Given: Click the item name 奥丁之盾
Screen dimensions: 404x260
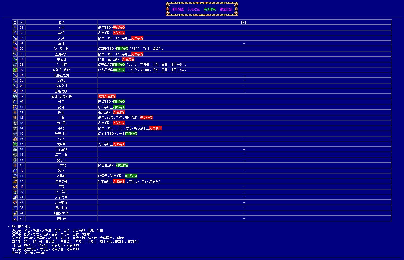Looking at the screenshot, I should click(61, 155).
